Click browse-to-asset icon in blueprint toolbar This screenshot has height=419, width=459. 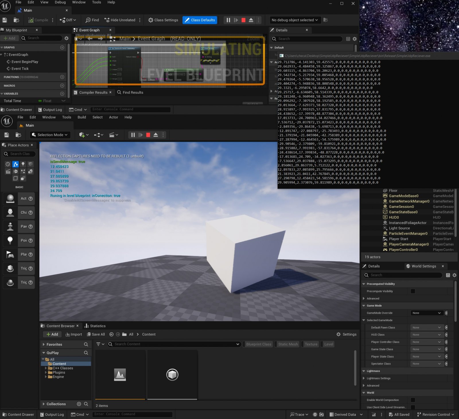(x=16, y=20)
